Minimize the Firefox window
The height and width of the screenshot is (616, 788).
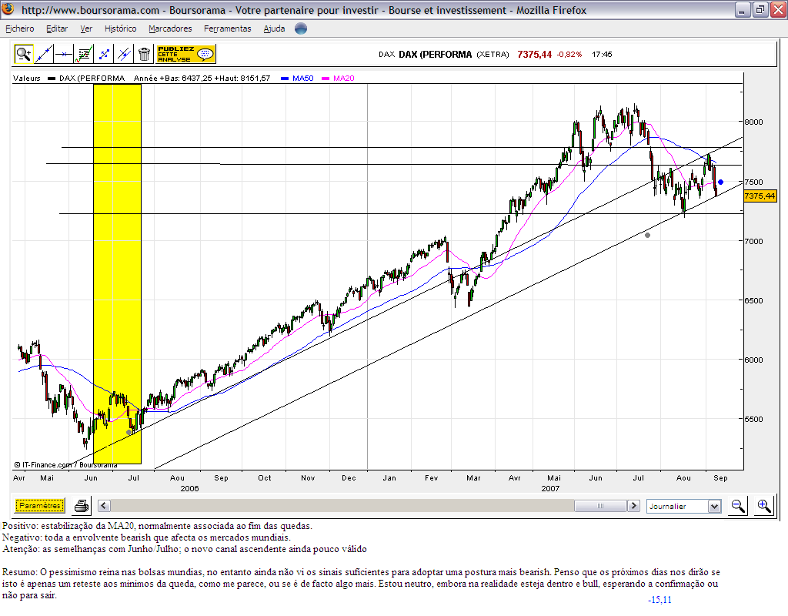(743, 9)
